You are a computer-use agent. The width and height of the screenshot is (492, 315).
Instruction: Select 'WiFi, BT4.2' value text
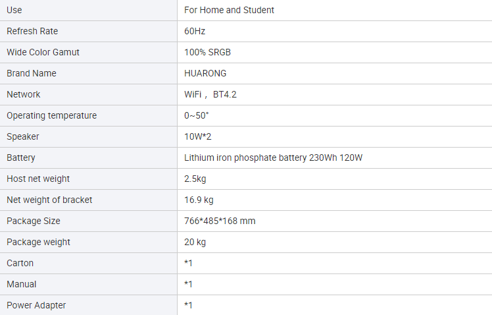210,94
